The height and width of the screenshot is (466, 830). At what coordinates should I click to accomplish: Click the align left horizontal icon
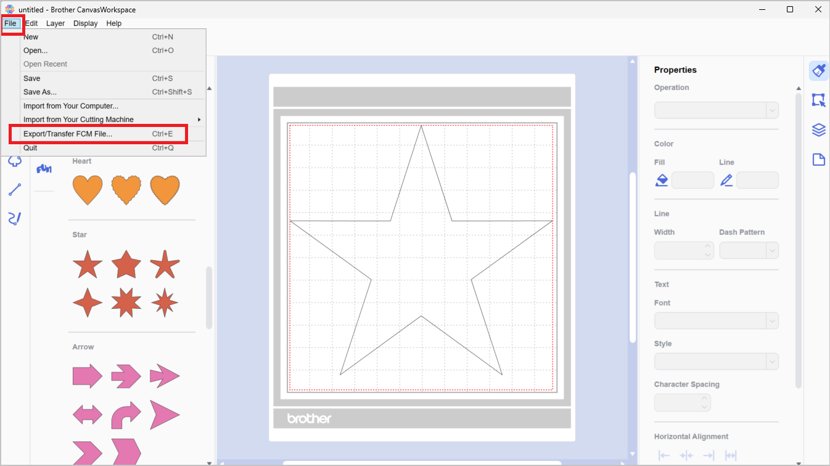click(x=664, y=456)
